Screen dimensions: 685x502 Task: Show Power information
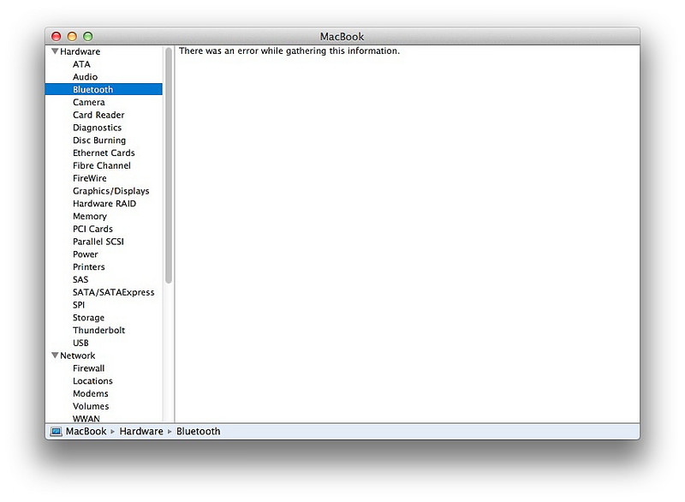pos(85,254)
